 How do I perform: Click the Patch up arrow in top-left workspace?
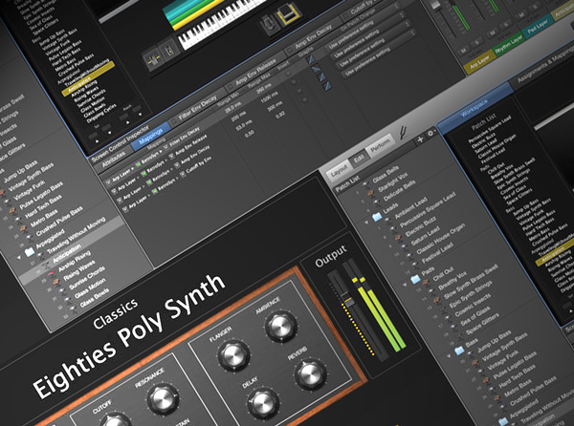(x=127, y=121)
